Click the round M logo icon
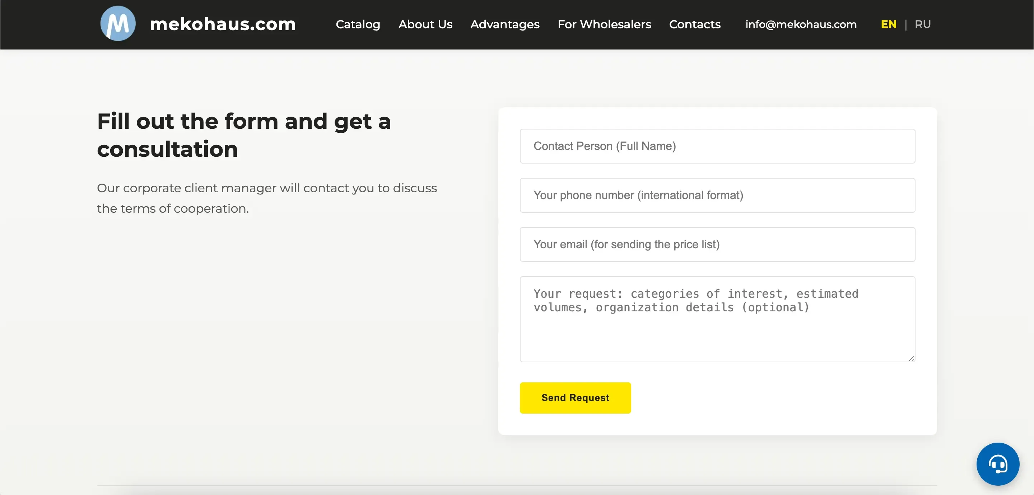The image size is (1034, 495). pyautogui.click(x=118, y=24)
